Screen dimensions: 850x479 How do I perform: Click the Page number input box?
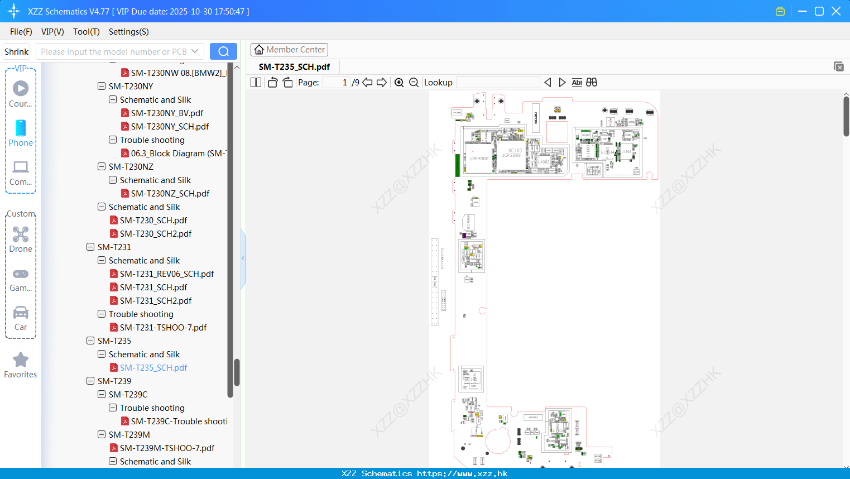[337, 82]
